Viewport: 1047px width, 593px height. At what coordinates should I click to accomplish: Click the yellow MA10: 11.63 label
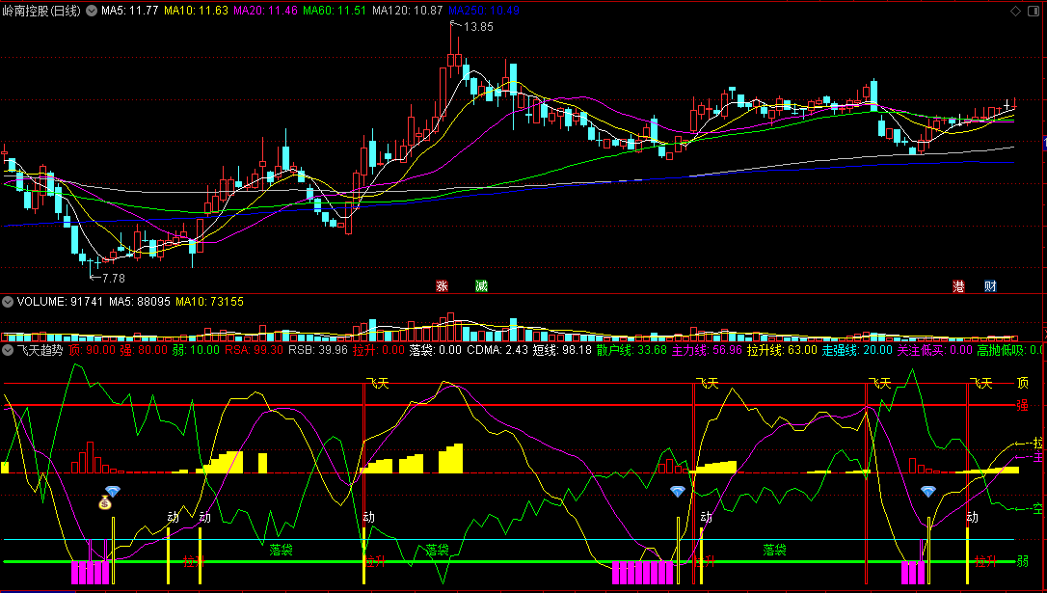[196, 11]
